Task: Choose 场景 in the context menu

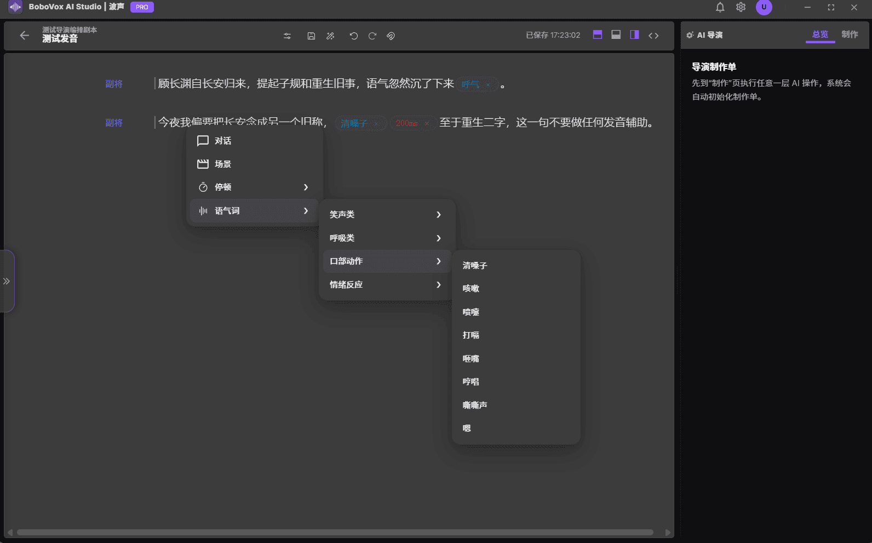Action: click(254, 164)
